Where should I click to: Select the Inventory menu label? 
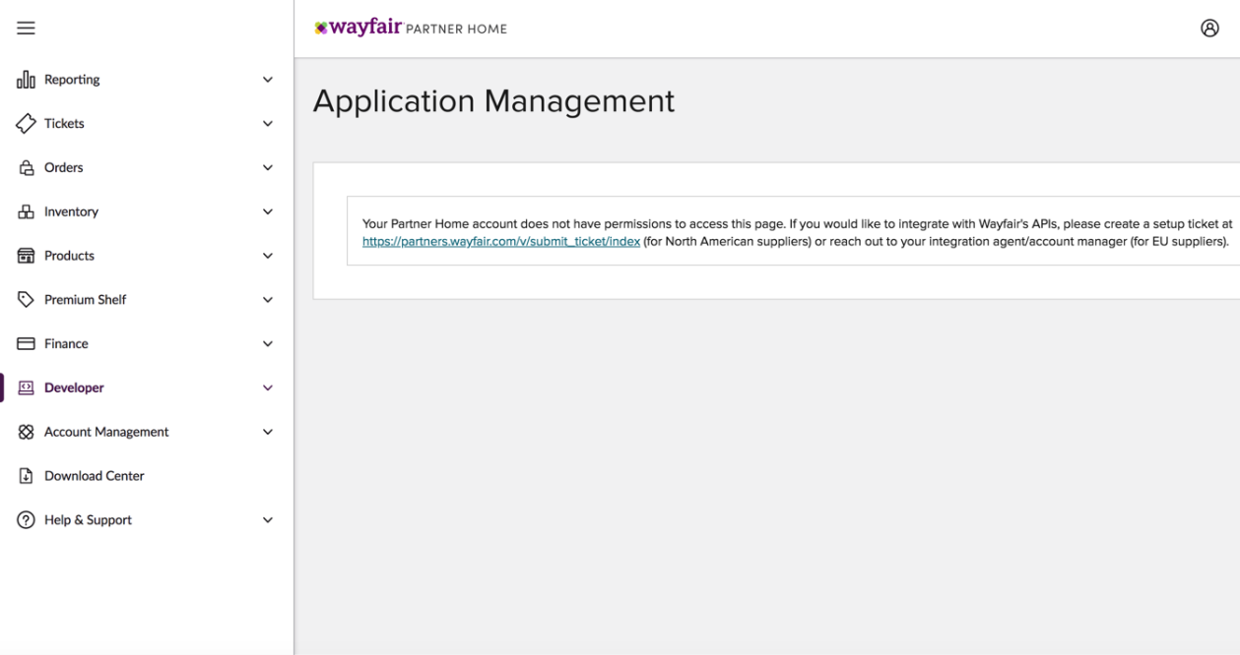[71, 212]
